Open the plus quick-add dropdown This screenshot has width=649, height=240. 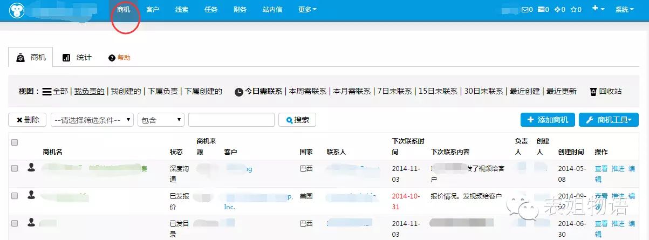[x=598, y=9]
